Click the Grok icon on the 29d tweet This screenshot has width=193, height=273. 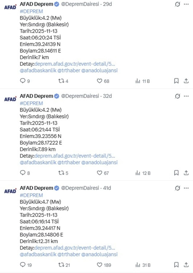point(178,4)
